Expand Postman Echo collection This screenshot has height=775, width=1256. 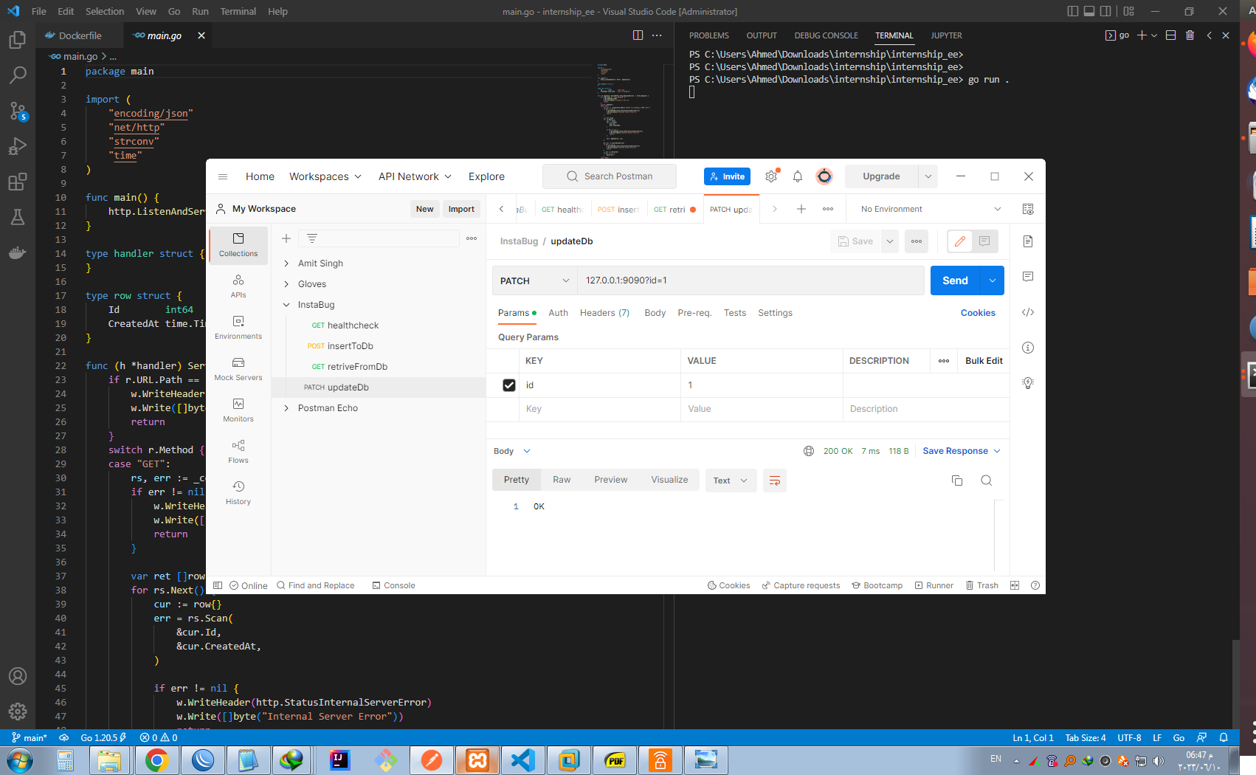[286, 408]
